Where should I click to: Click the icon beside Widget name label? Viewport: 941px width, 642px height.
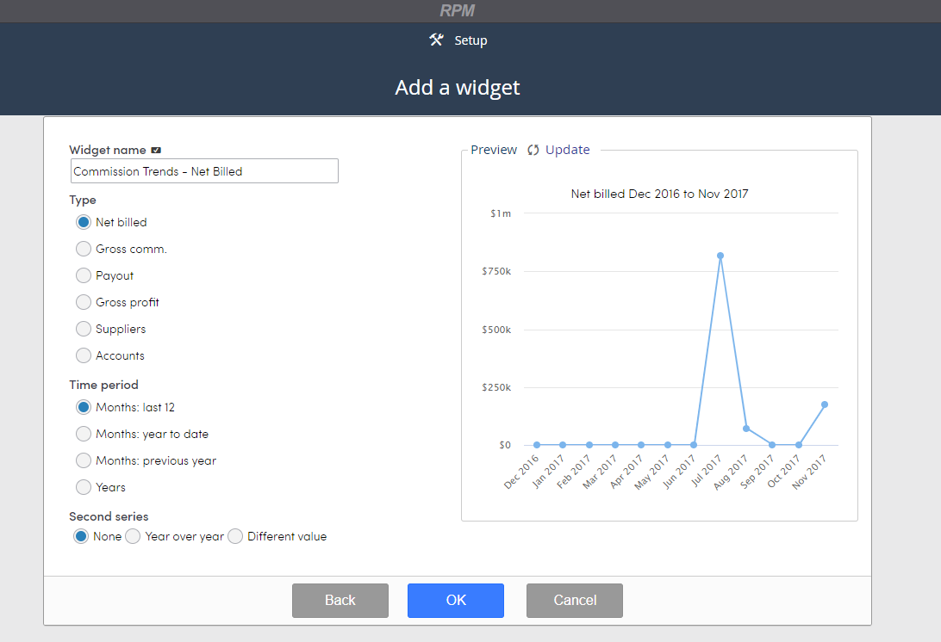point(156,150)
